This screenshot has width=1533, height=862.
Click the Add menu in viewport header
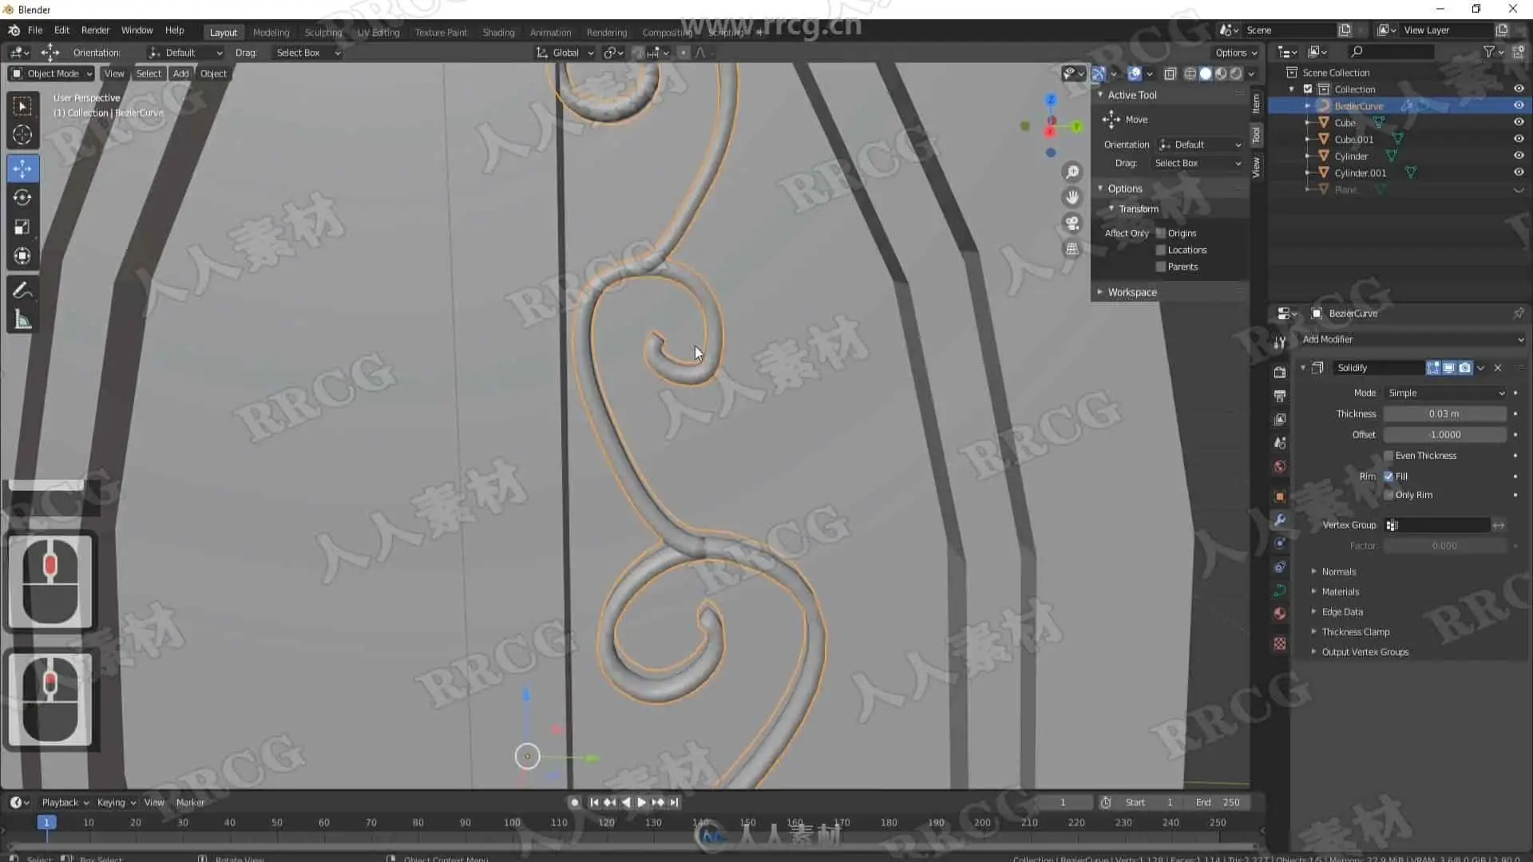180,73
